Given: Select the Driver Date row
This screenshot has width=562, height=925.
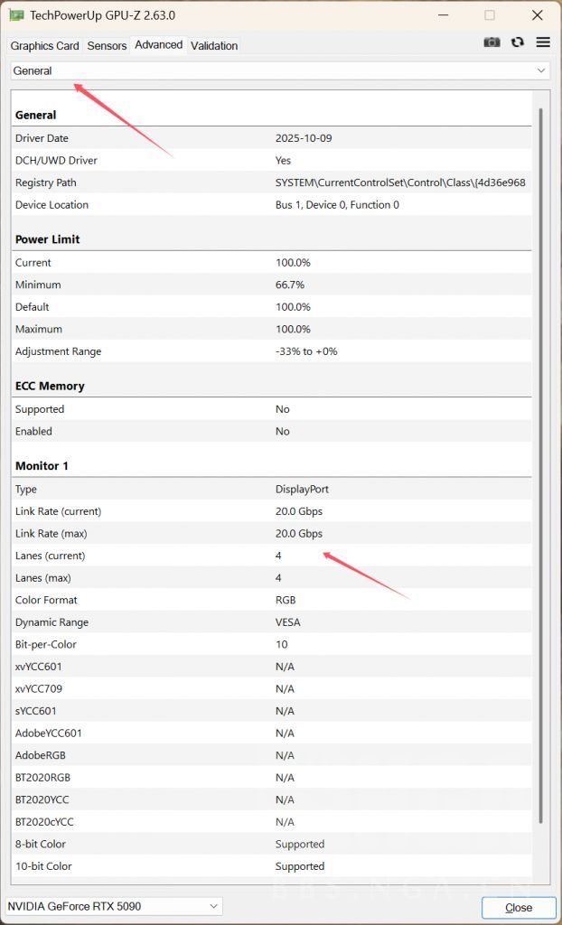Looking at the screenshot, I should coord(271,138).
